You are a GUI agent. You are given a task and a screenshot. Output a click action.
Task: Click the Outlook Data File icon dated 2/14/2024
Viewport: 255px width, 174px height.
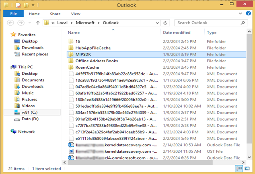coord(71,145)
